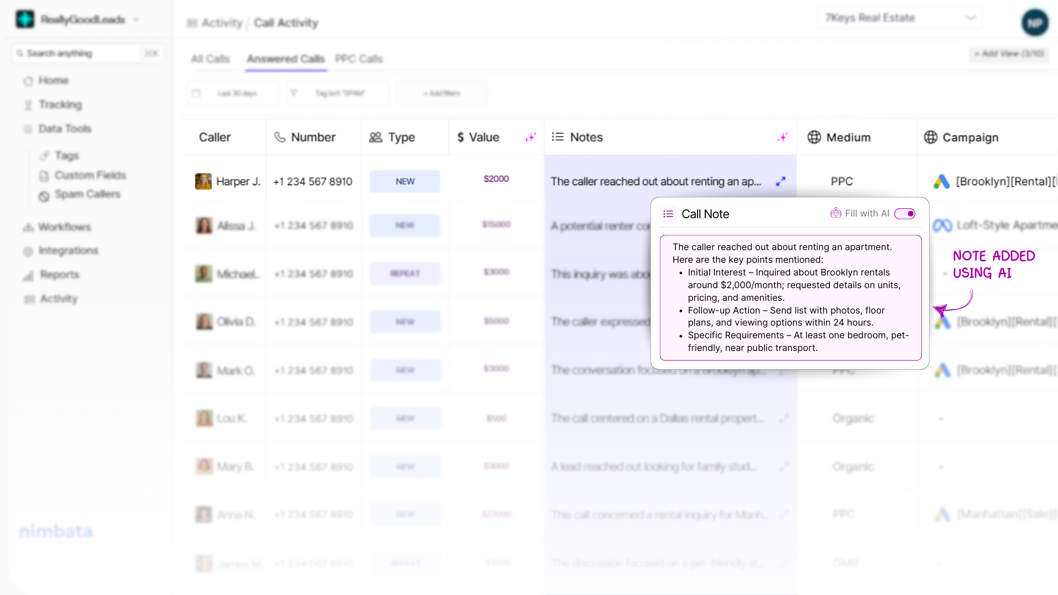This screenshot has width=1058, height=595.
Task: Expand the ReallyGoodLeads workspace chevron
Action: 136,20
